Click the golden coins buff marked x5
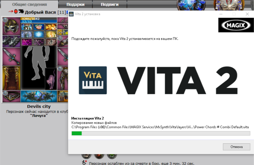 [51, 27]
